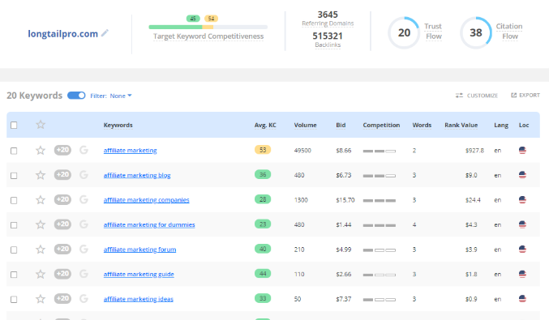Check the select-all header checkbox
The width and height of the screenshot is (549, 320).
(x=14, y=126)
